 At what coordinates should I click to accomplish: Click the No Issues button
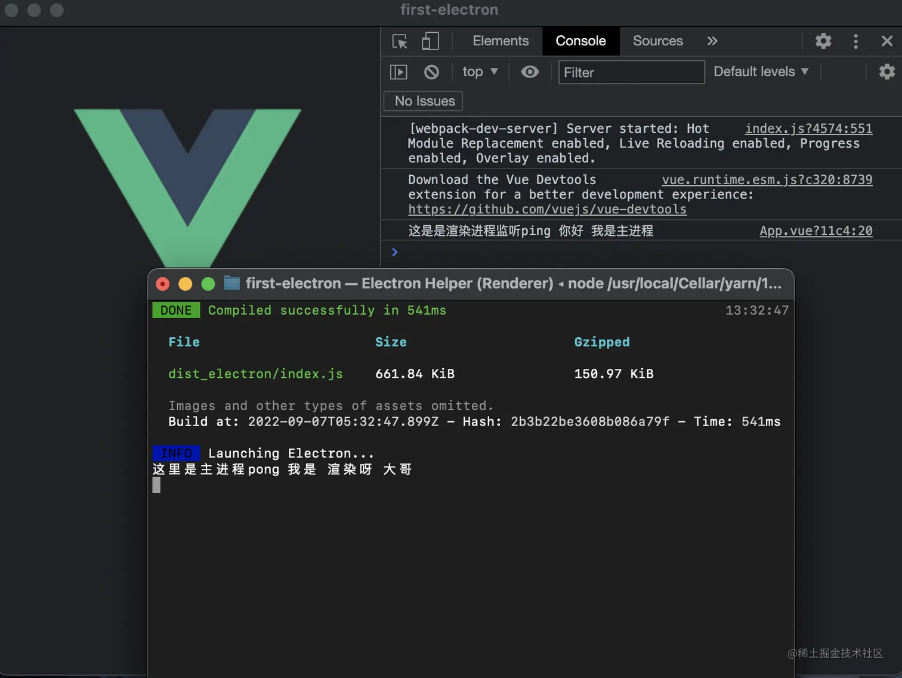(x=422, y=101)
